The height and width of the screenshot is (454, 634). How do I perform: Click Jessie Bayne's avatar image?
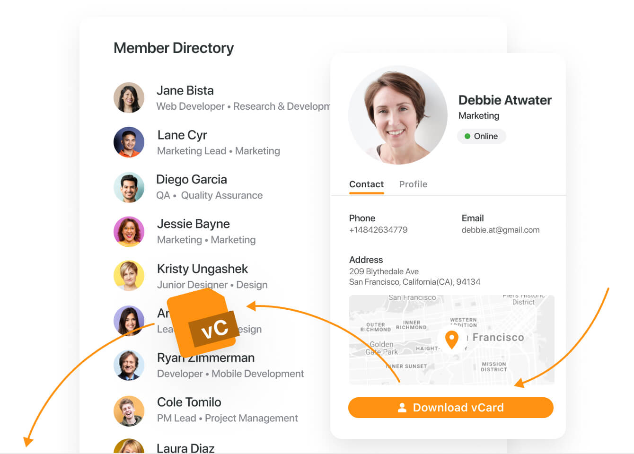coord(129,232)
